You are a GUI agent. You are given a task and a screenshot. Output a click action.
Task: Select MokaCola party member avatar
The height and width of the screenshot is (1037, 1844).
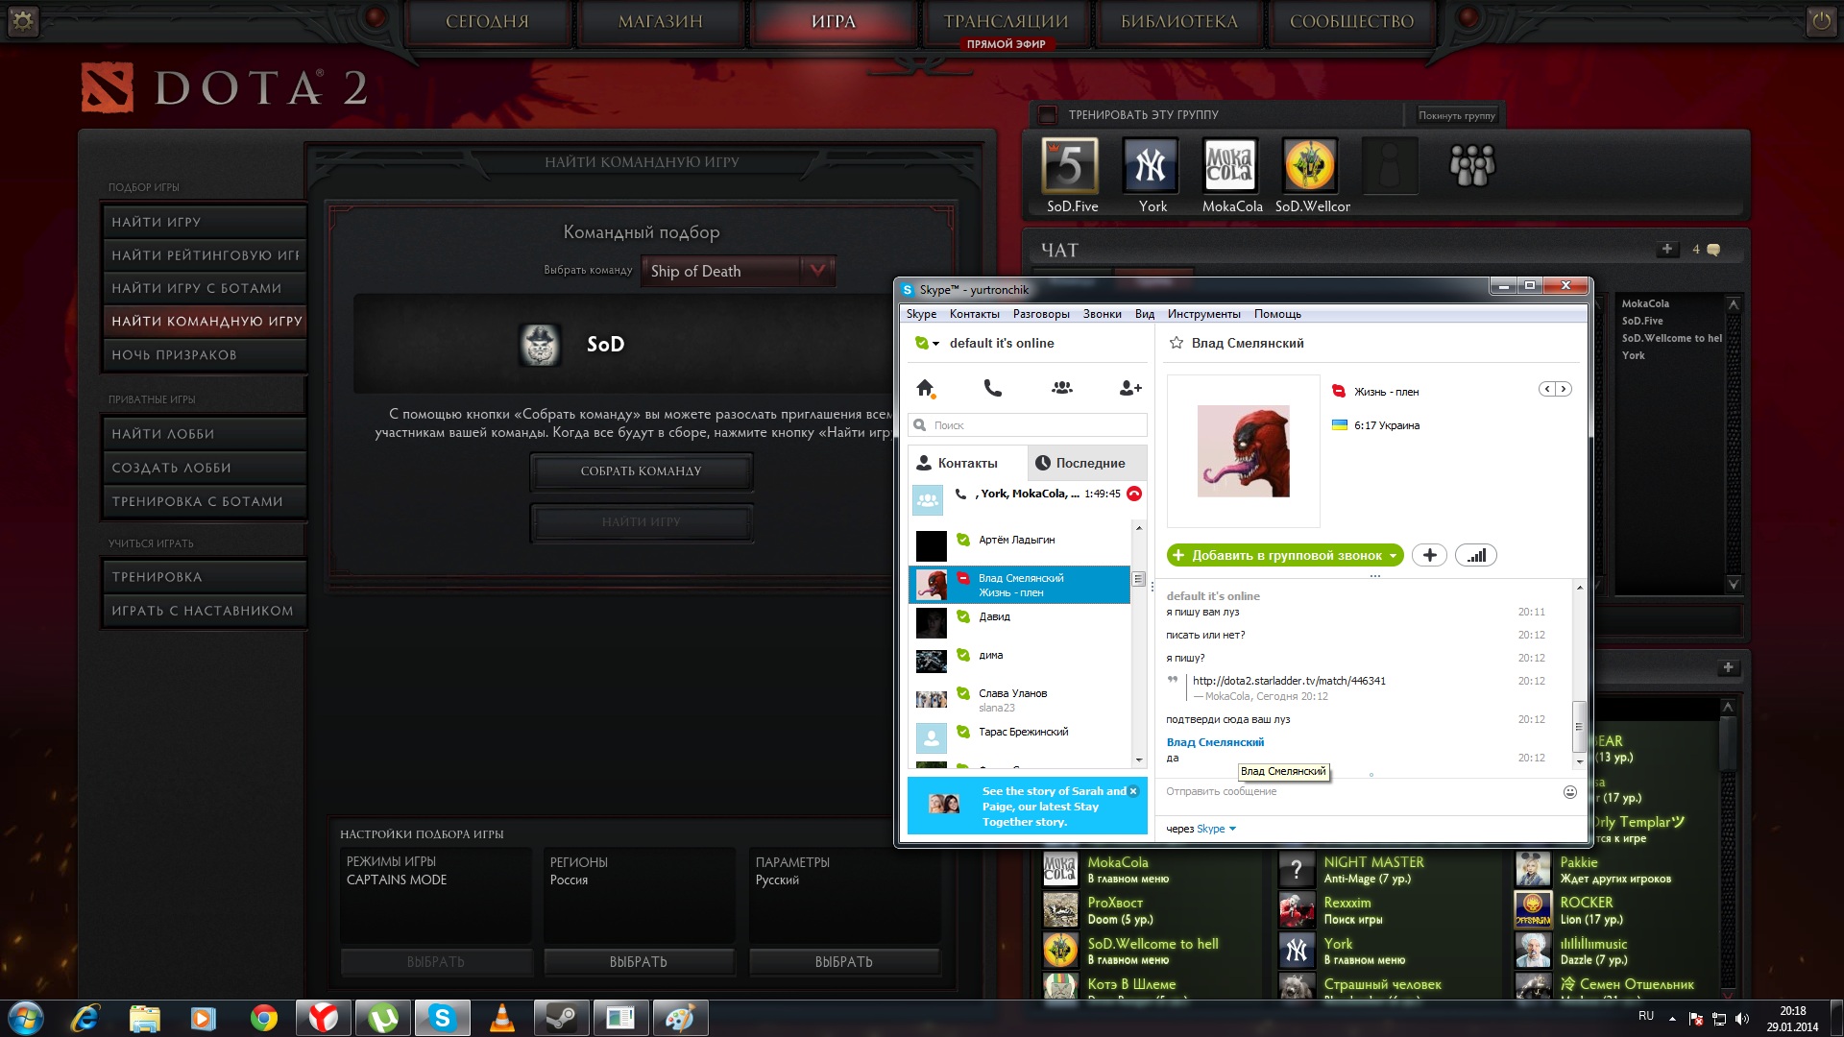tap(1229, 166)
